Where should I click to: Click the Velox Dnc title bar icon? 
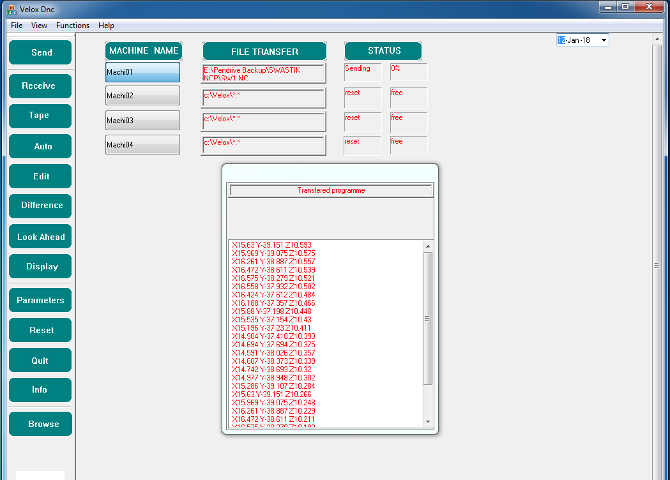click(11, 9)
